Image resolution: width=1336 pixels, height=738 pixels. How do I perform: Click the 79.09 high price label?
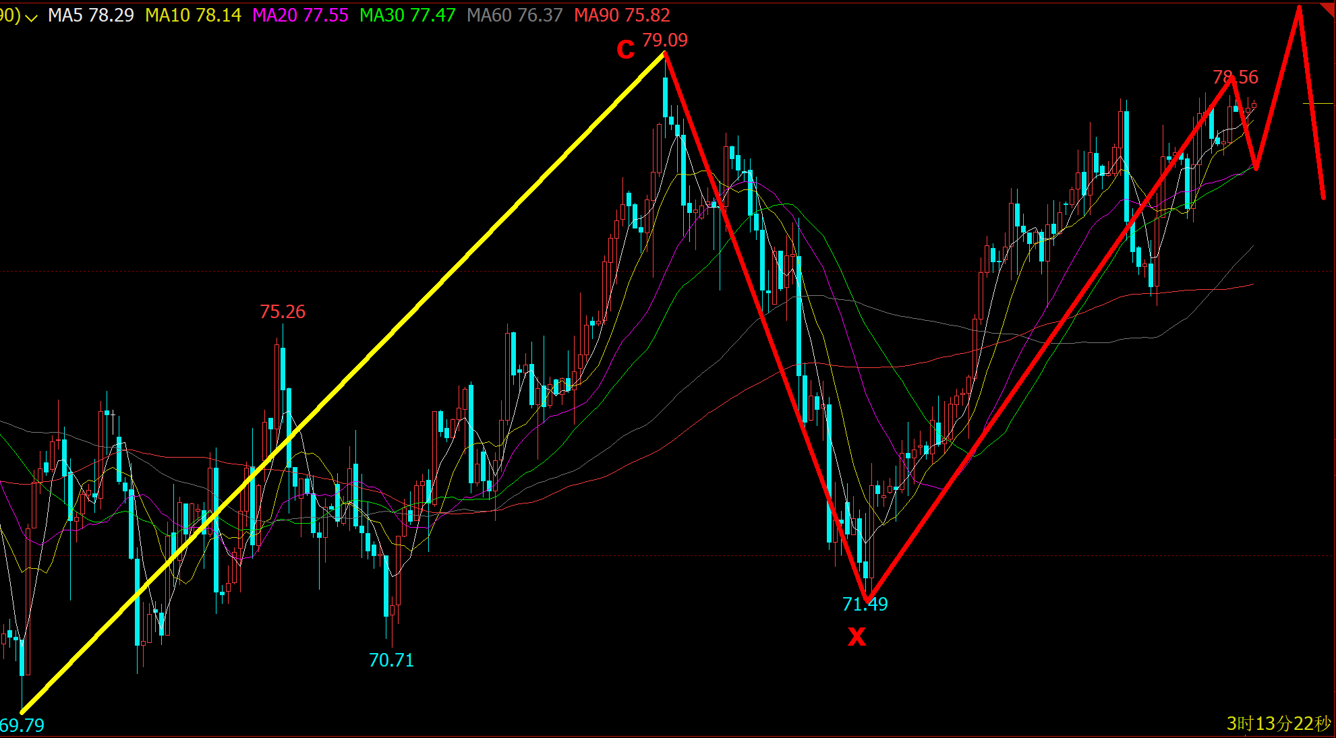coord(665,40)
